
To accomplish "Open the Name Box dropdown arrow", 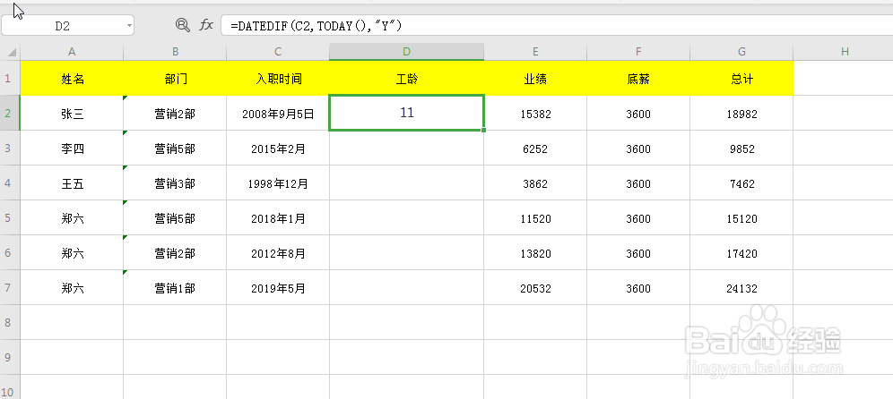I will coord(129,26).
